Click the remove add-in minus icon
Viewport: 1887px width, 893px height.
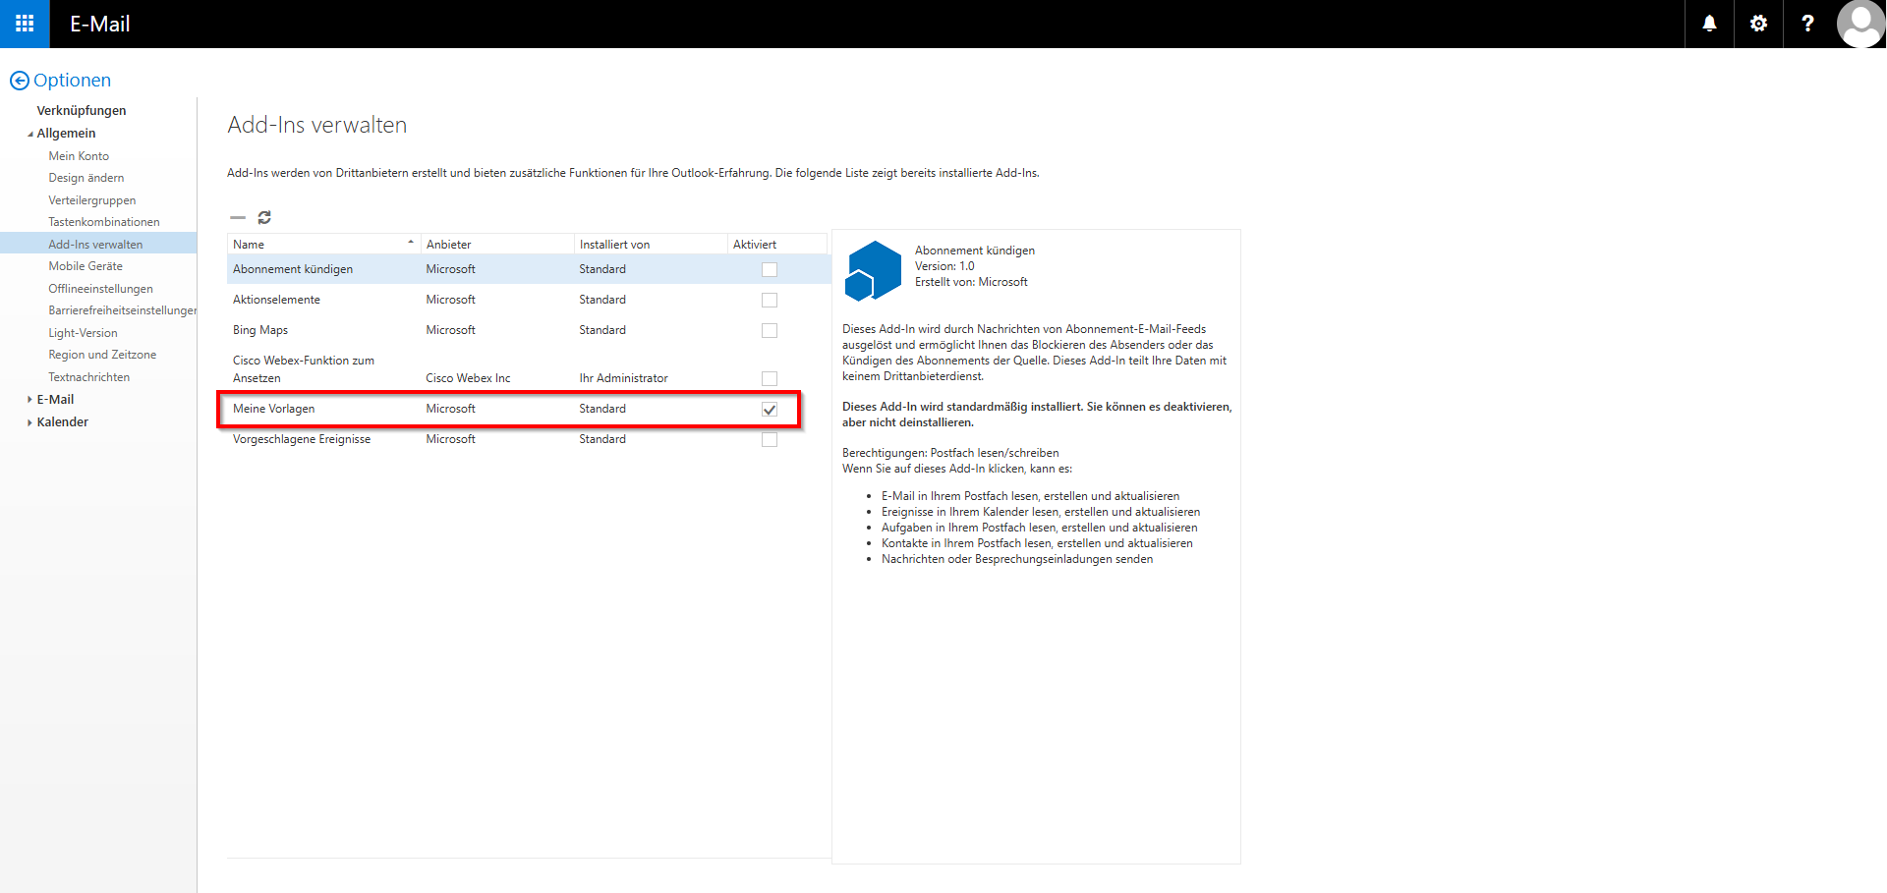(238, 217)
